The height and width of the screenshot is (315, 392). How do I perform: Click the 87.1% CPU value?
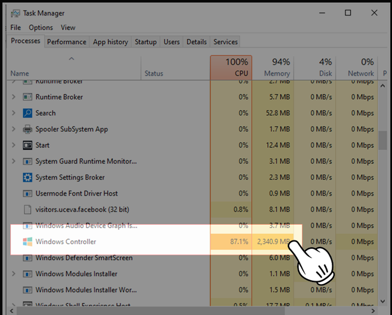(239, 242)
